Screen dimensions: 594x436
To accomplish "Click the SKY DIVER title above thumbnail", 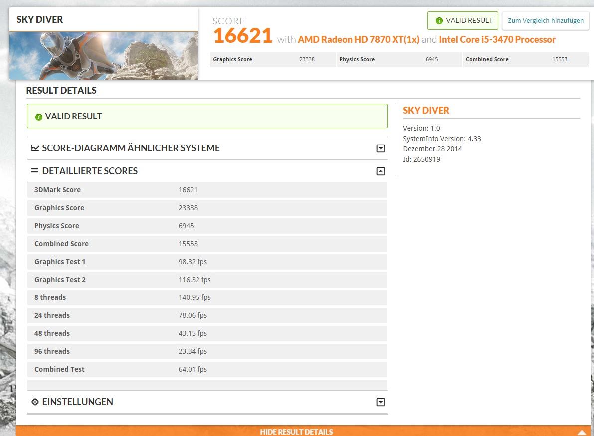I will [40, 19].
